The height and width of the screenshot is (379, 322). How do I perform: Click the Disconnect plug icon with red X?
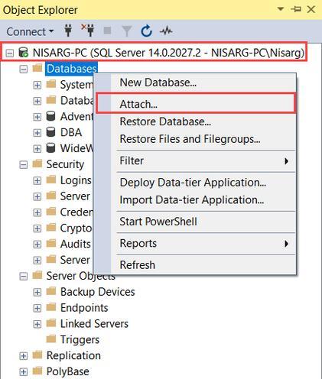(x=88, y=31)
